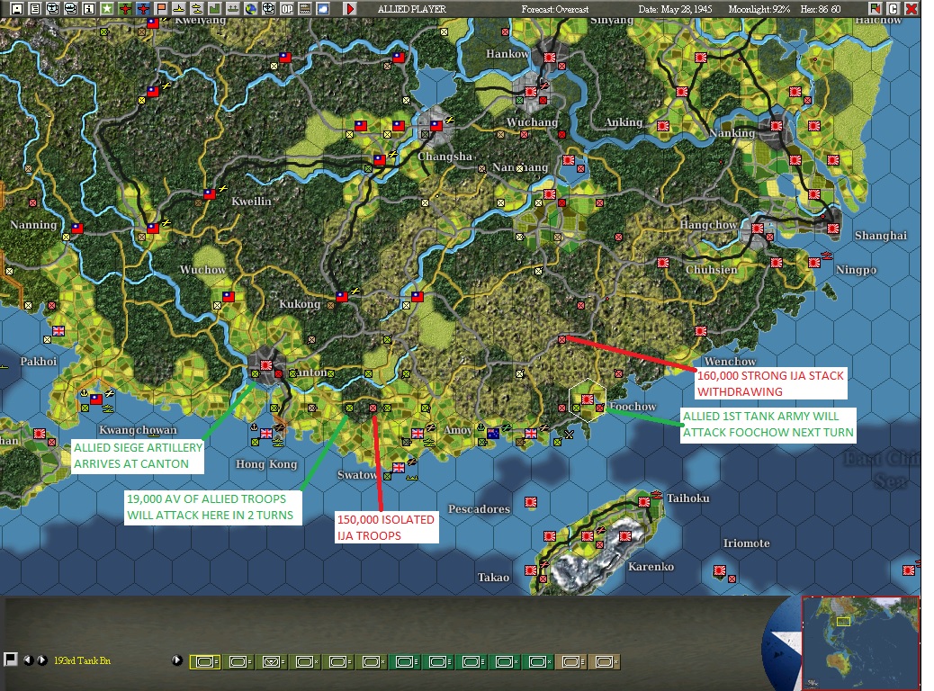Click the orange flag toolbar icon

[161, 8]
